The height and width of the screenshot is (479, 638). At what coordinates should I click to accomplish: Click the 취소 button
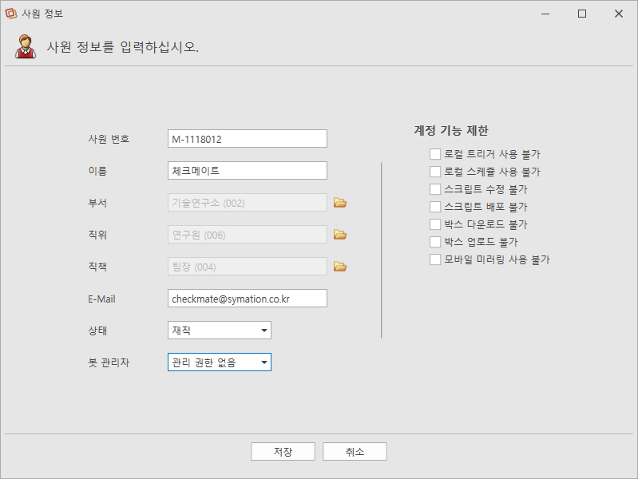pyautogui.click(x=355, y=451)
